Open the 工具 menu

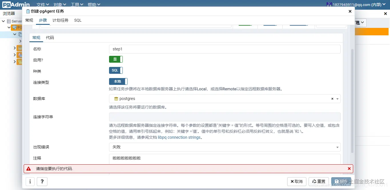click(x=77, y=5)
